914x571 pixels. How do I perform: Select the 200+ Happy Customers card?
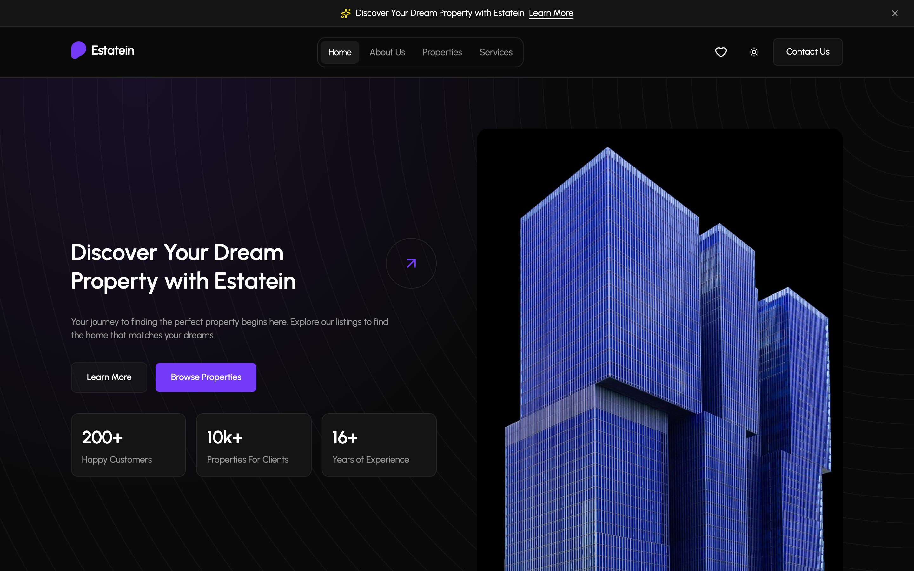(129, 445)
